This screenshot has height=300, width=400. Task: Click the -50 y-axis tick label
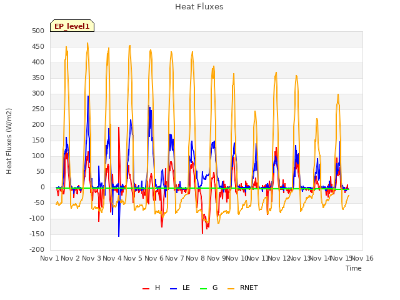(x=38, y=203)
